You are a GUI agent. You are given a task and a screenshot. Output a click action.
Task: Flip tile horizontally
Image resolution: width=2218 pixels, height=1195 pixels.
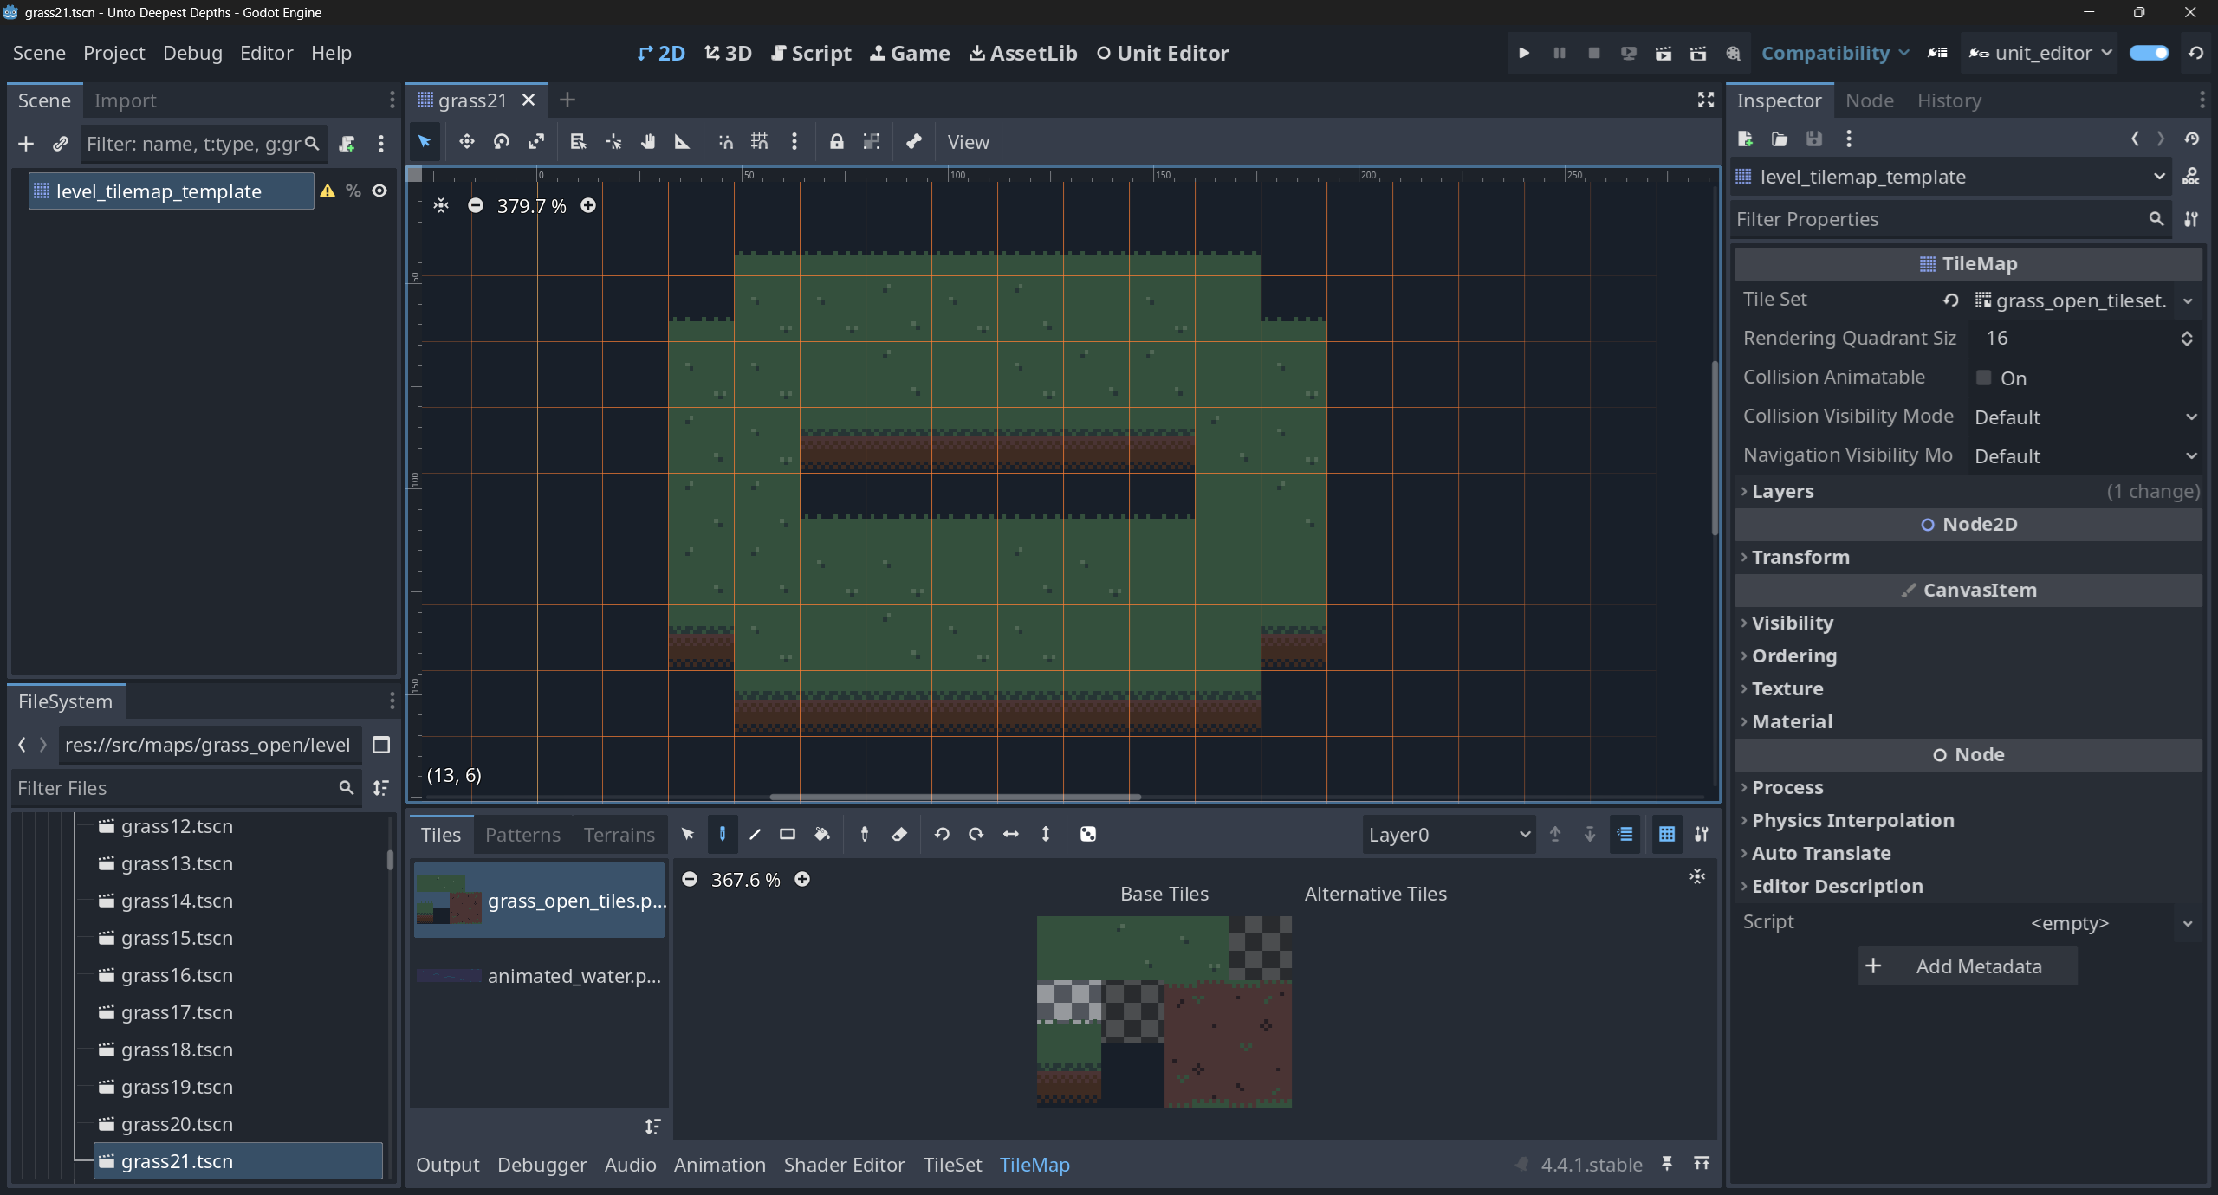click(x=1011, y=834)
